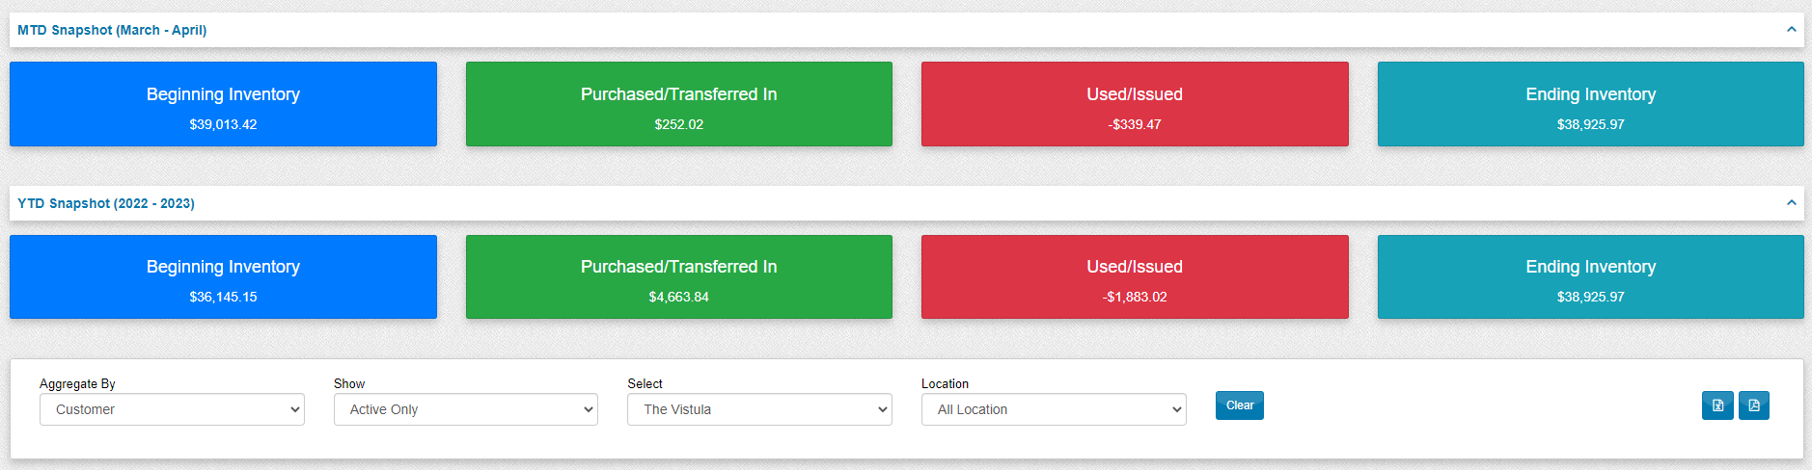Select the MTD Used/Issued red card

point(1135,104)
